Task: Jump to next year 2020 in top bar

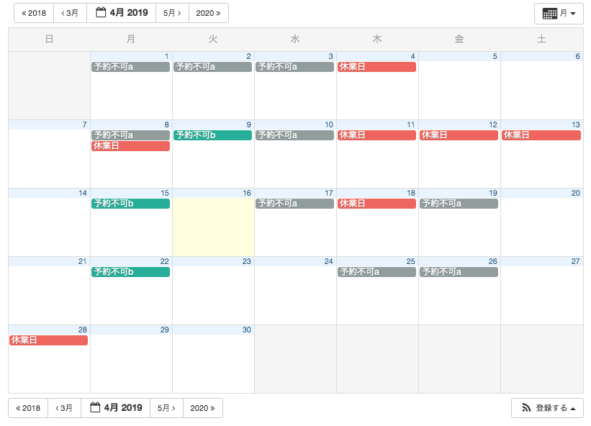Action: 209,13
